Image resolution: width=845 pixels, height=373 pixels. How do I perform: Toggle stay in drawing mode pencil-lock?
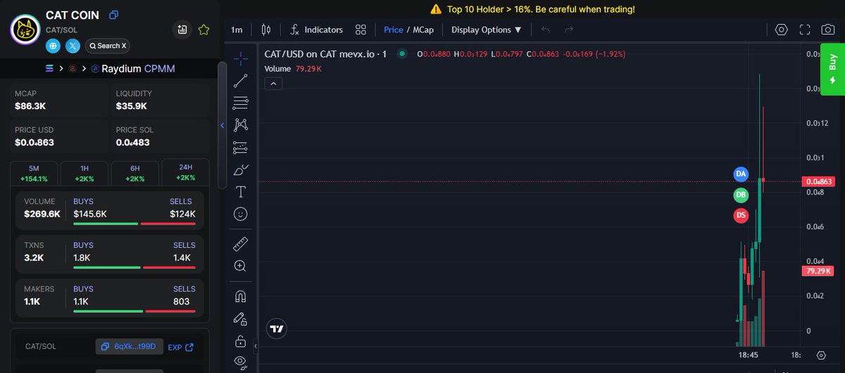[x=241, y=319]
